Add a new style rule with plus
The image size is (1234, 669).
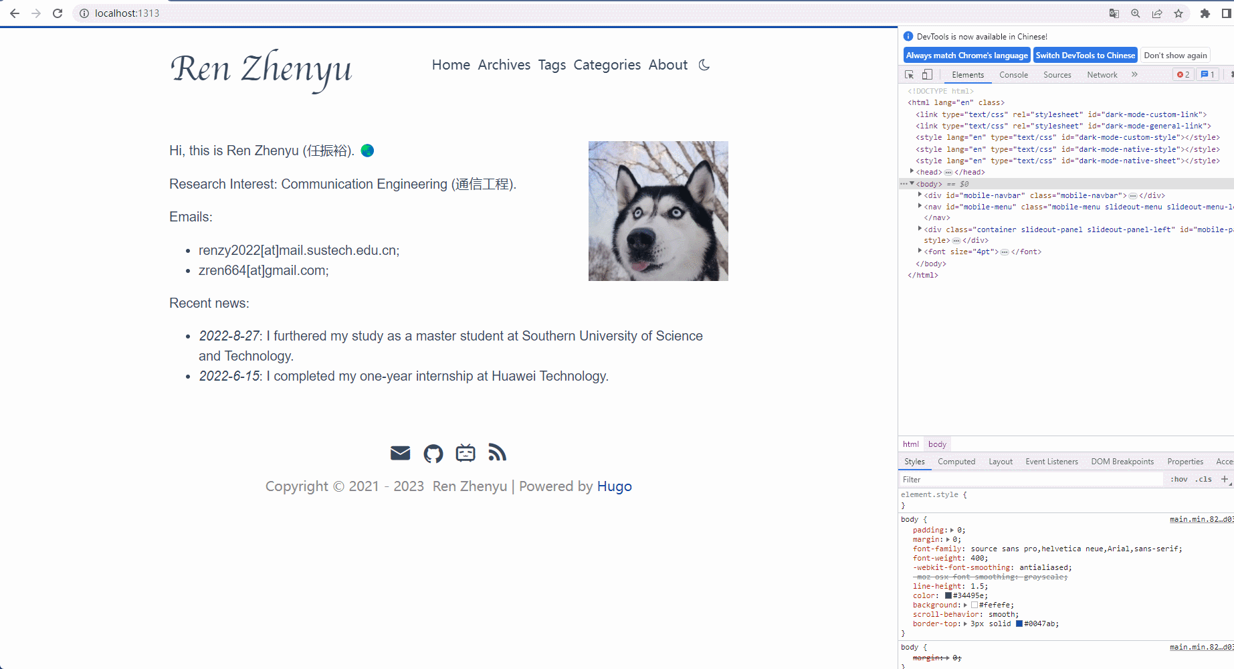1225,479
